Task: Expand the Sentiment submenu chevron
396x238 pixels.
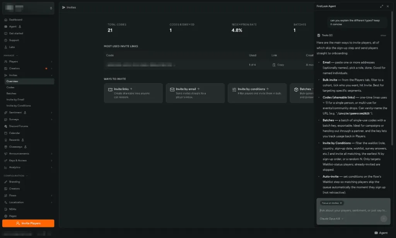Action: [x=51, y=112]
